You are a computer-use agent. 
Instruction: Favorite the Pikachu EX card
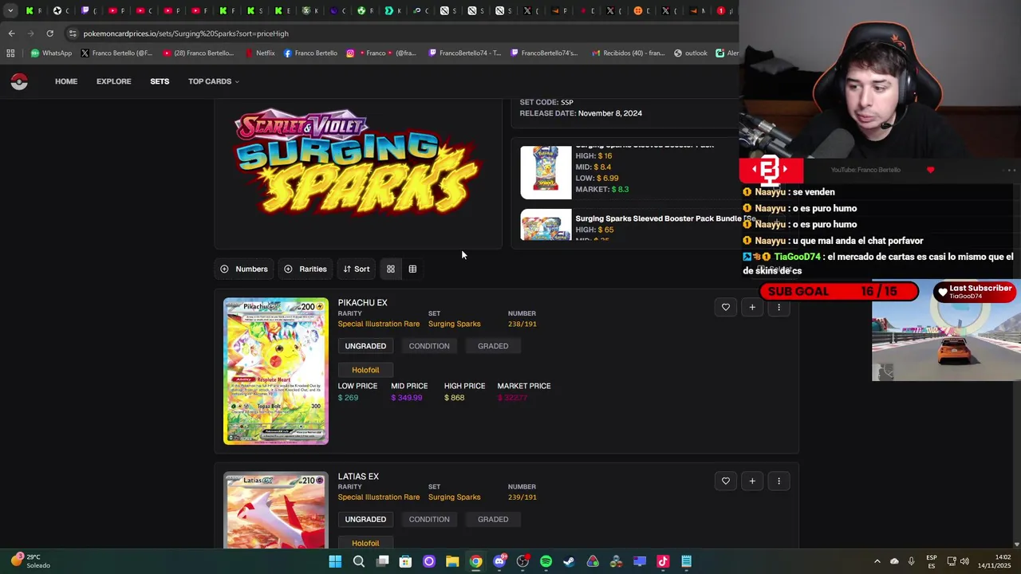pos(726,307)
